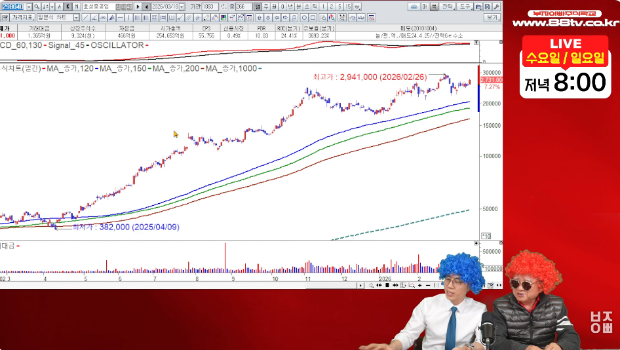Open the 가격지표 price indicator menu
This screenshot has height=350, width=620.
(22, 18)
